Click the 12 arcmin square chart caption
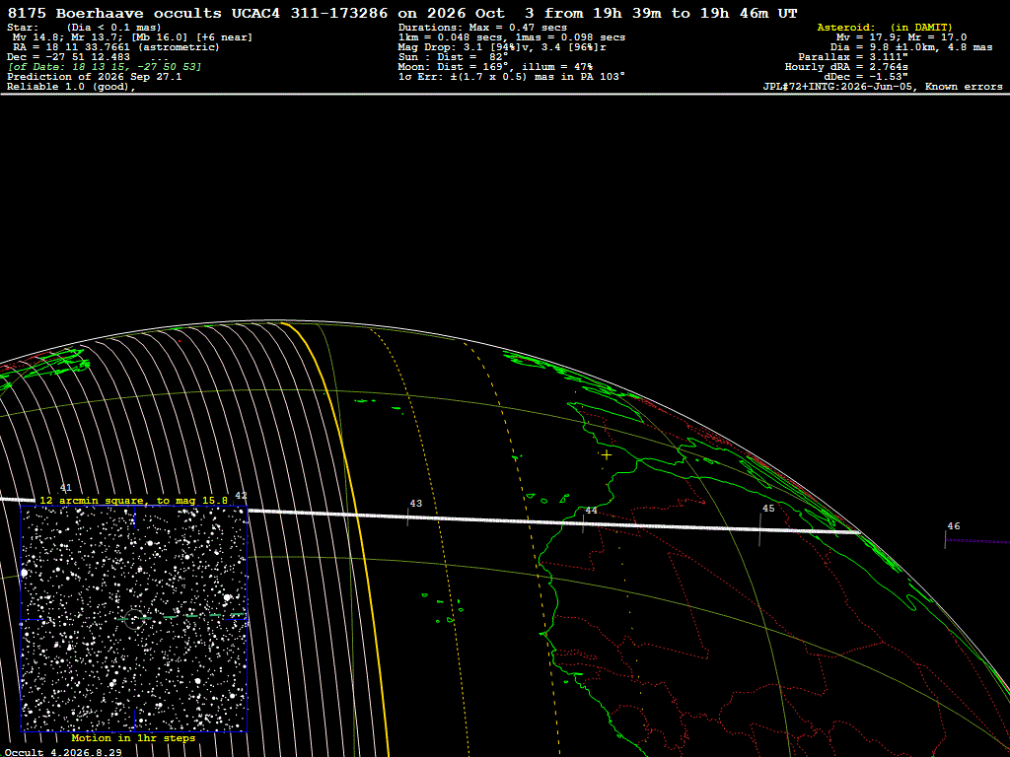The width and height of the screenshot is (1010, 757). pos(133,500)
